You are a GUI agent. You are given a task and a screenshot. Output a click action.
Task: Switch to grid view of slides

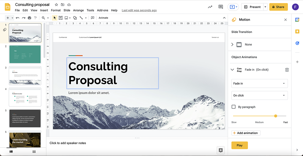coord(34,152)
